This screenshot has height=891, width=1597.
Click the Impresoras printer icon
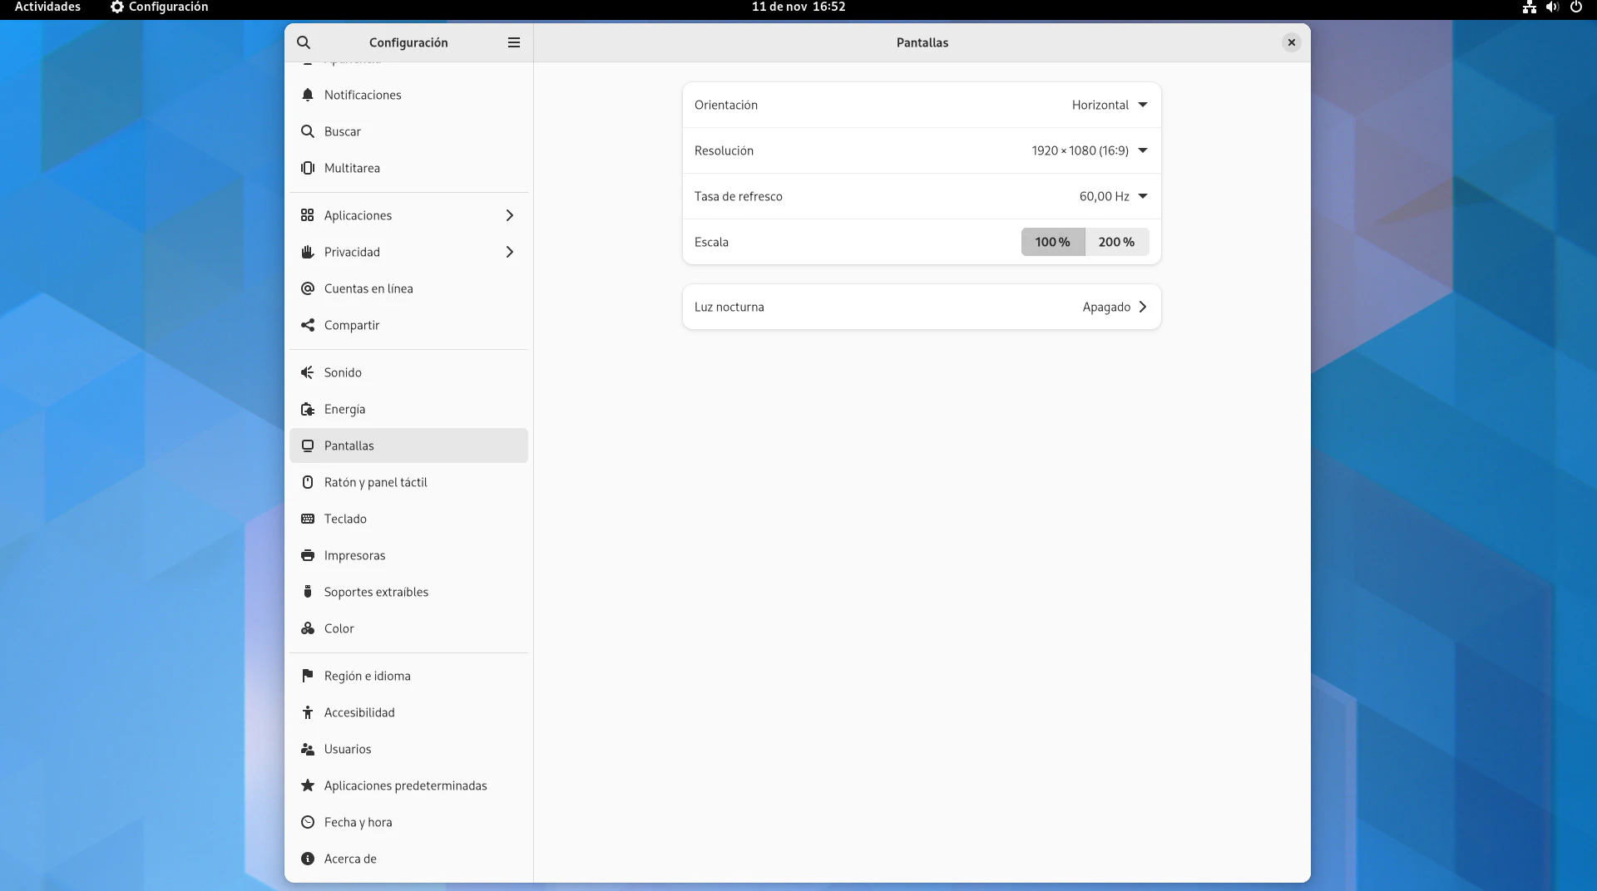308,555
